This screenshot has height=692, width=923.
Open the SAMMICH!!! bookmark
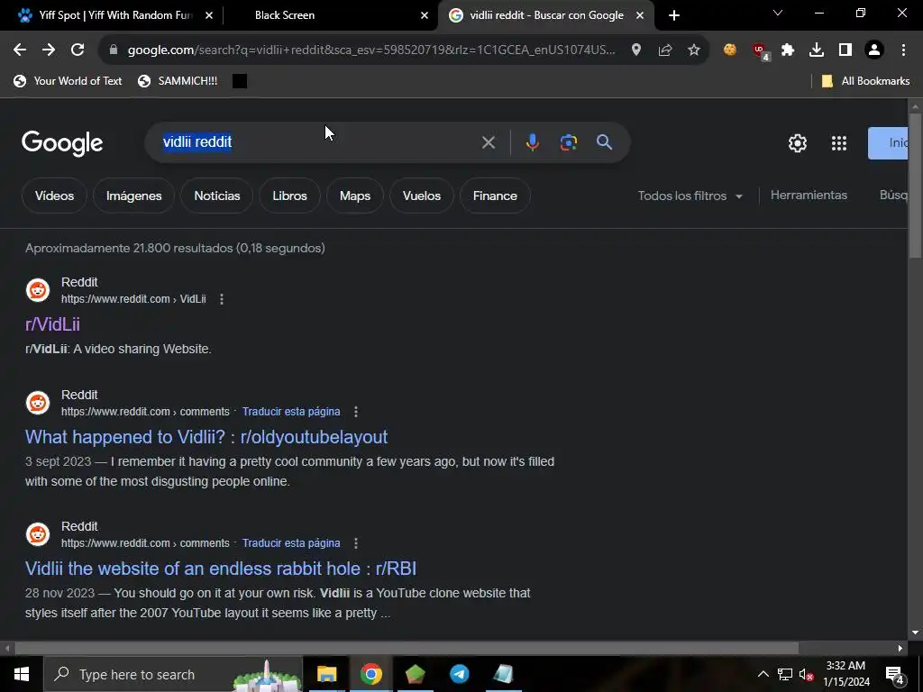pos(178,81)
